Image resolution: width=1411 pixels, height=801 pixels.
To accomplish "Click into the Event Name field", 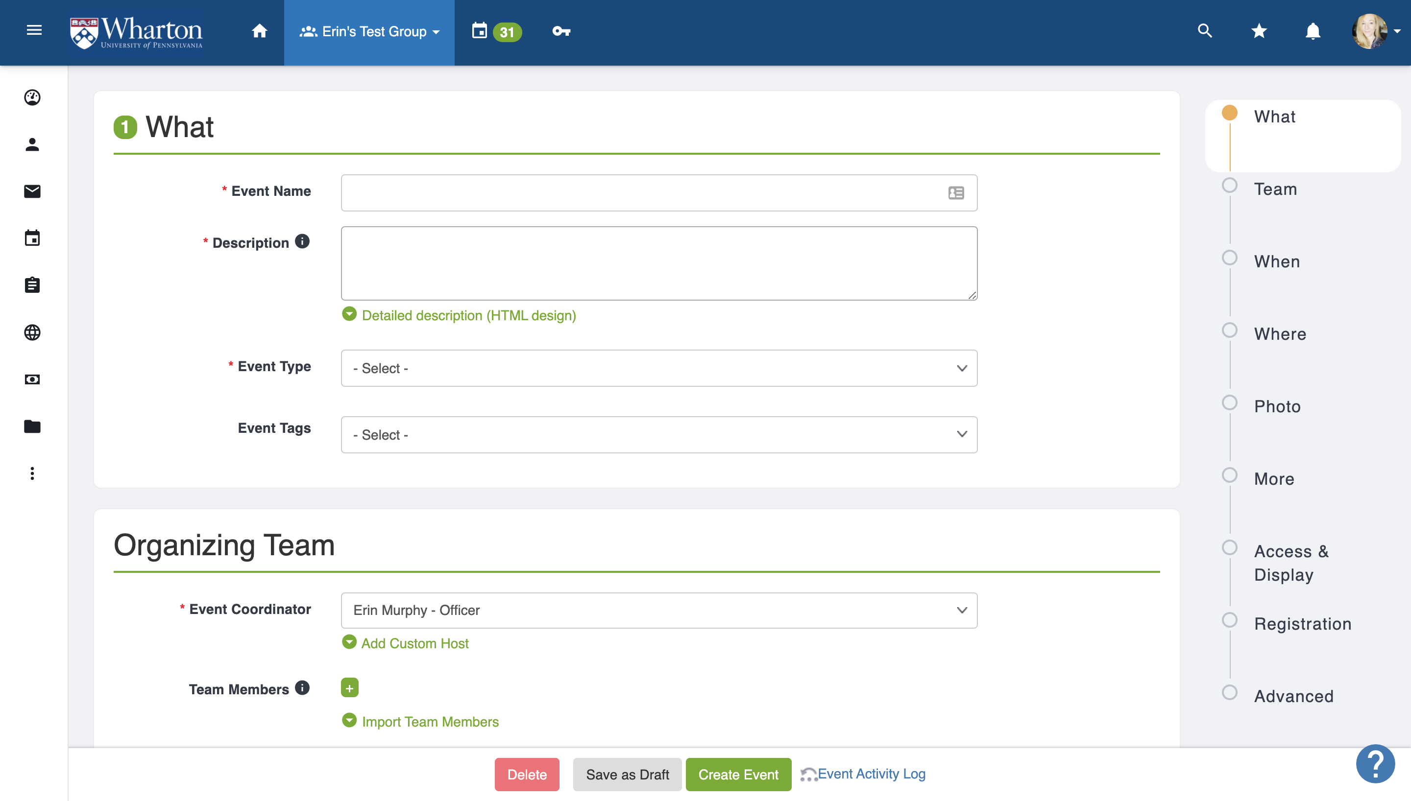I will tap(641, 193).
